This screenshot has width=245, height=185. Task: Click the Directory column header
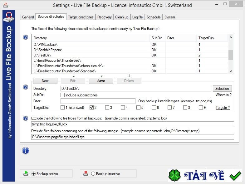pos(91,38)
